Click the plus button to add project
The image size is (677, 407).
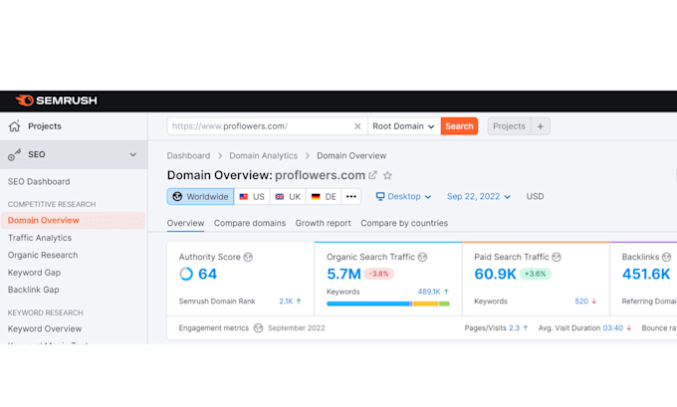(541, 126)
